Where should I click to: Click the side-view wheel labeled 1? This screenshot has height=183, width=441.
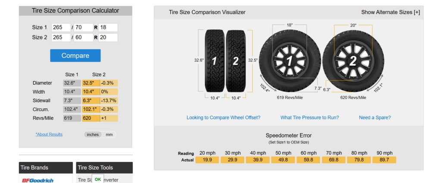290,61
